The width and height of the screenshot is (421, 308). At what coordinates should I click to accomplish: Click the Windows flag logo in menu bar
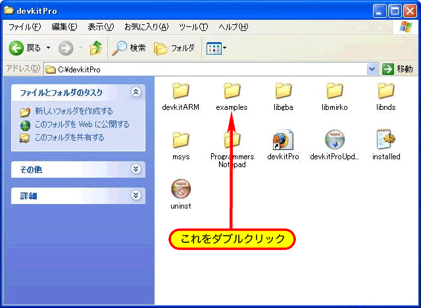coord(406,27)
